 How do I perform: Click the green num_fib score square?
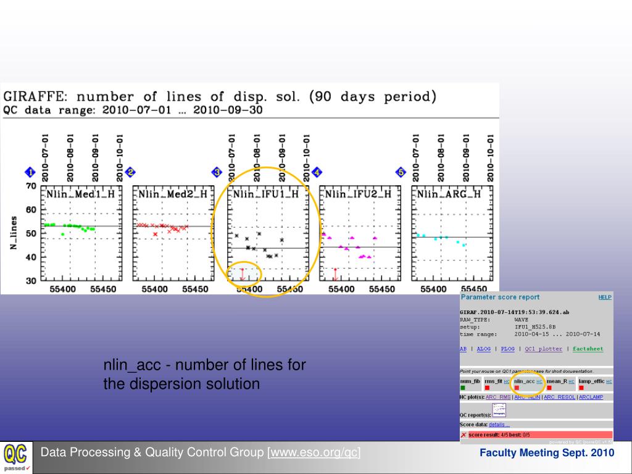(x=463, y=388)
